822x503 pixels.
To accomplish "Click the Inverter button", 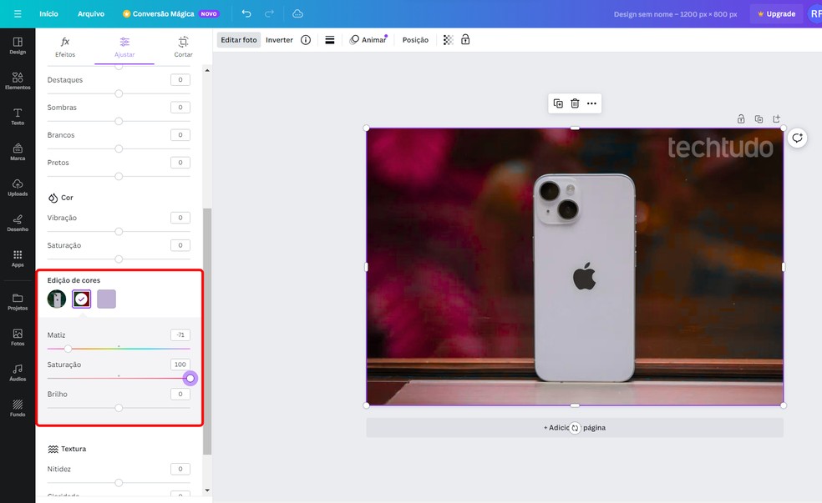I will coord(279,40).
